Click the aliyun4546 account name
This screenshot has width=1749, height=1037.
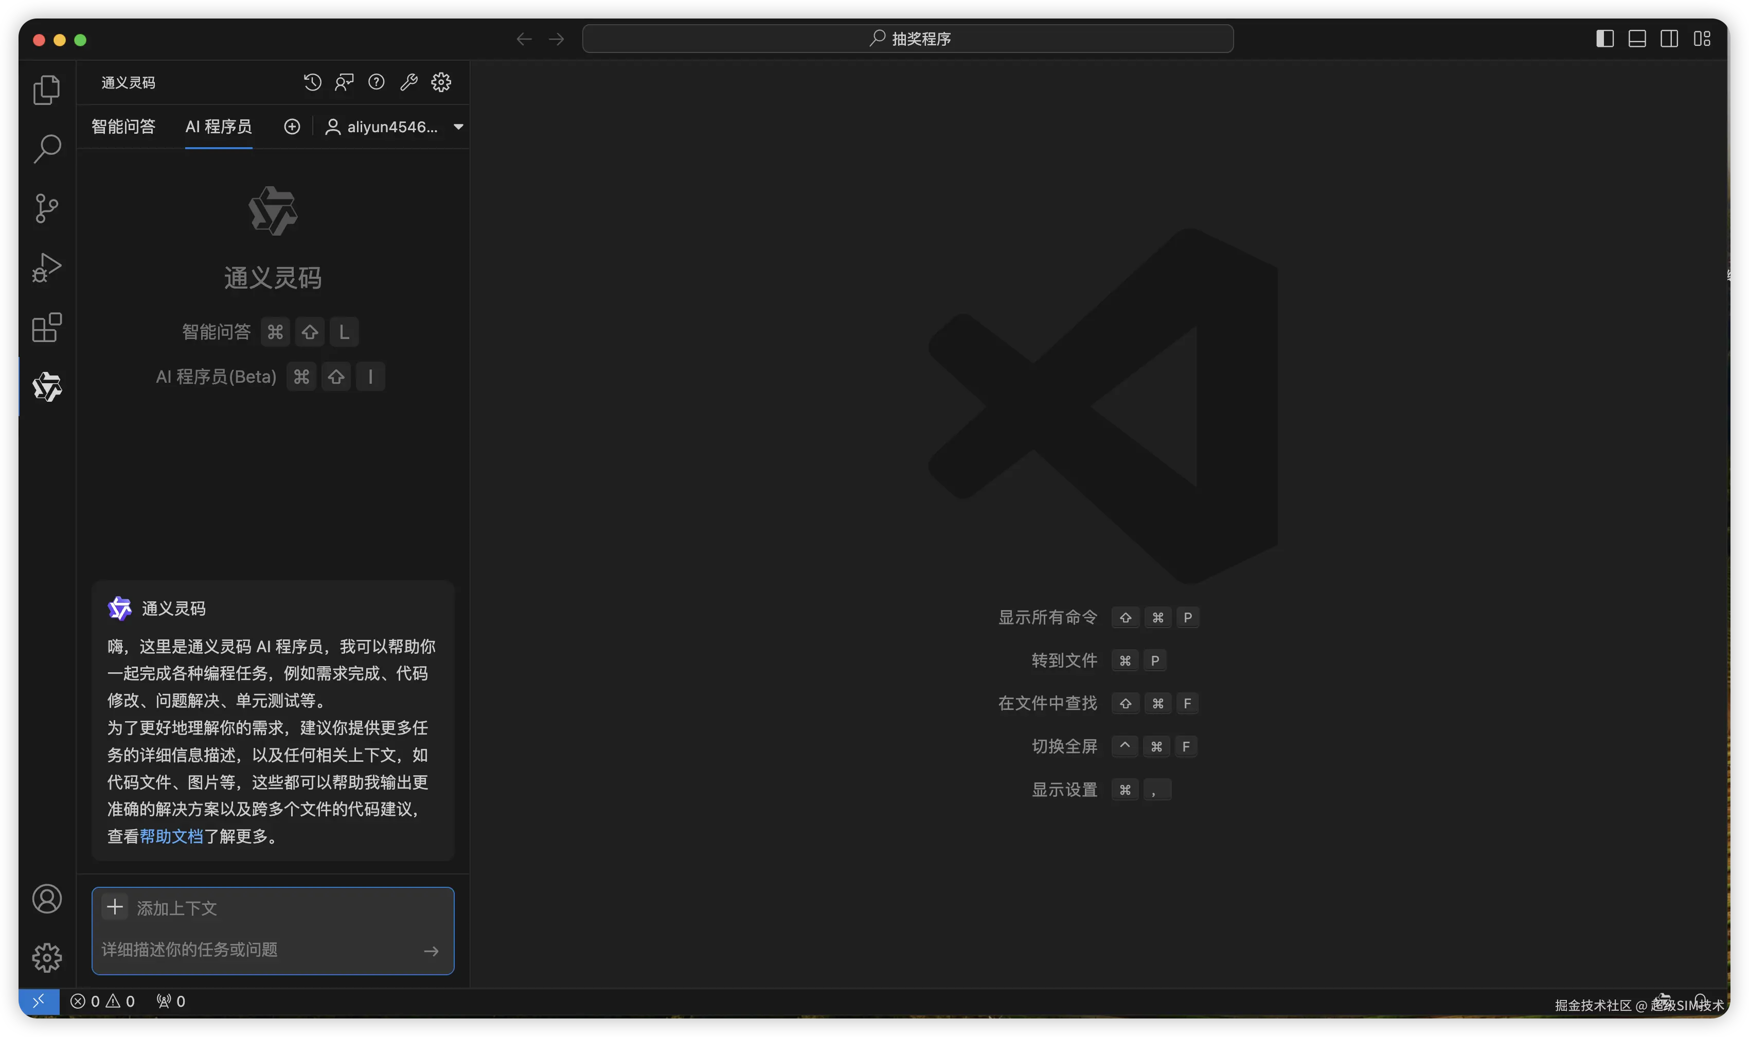pyautogui.click(x=392, y=127)
